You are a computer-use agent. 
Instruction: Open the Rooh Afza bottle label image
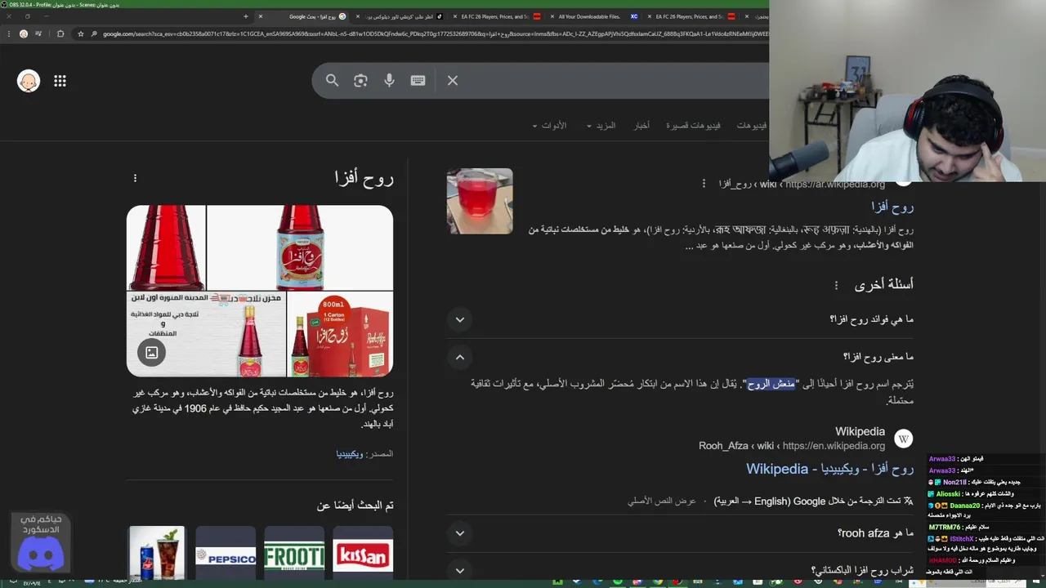[300, 247]
